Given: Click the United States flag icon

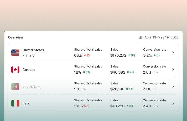Looking at the screenshot, I should point(15,53).
